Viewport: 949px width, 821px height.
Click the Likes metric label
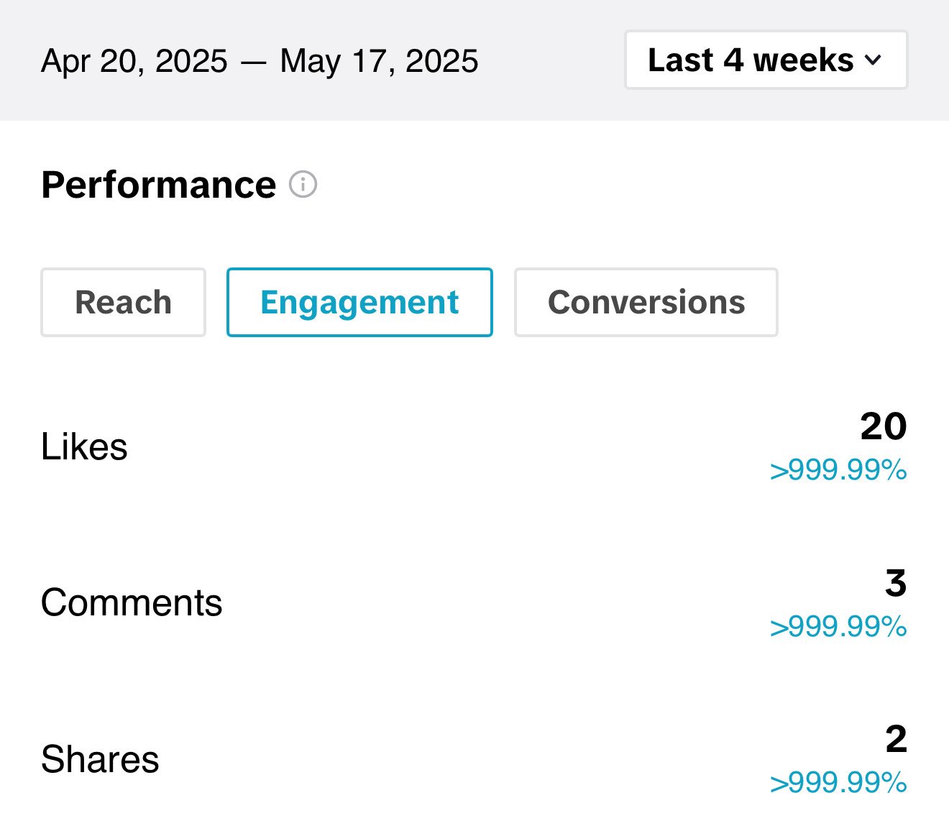pos(84,446)
